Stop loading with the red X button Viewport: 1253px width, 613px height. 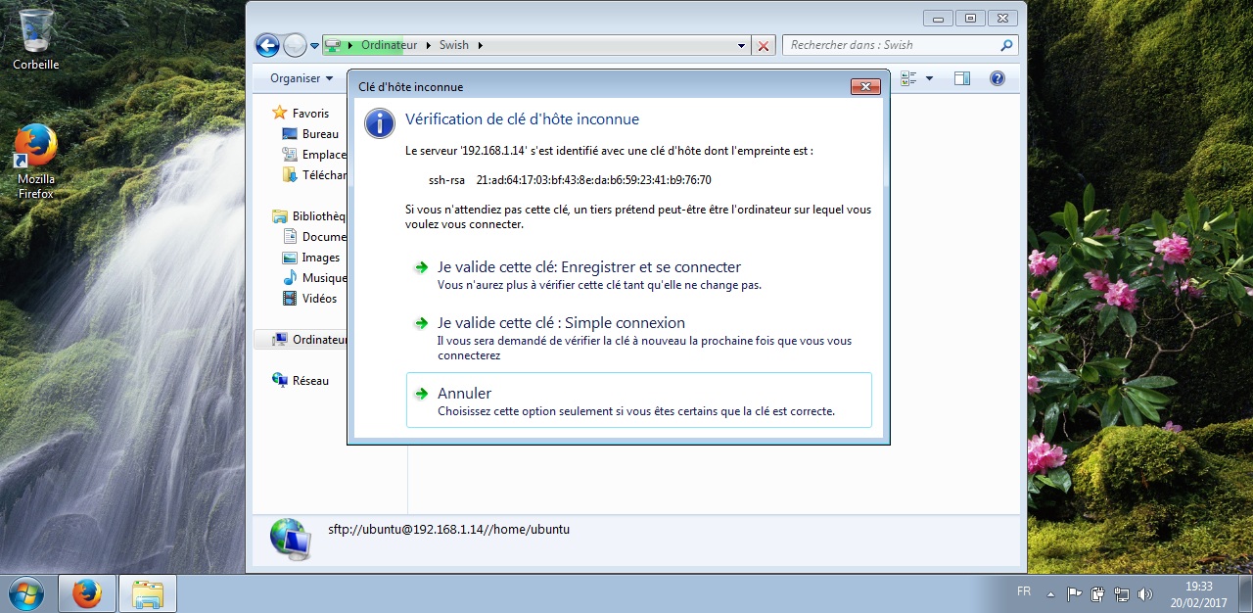765,46
